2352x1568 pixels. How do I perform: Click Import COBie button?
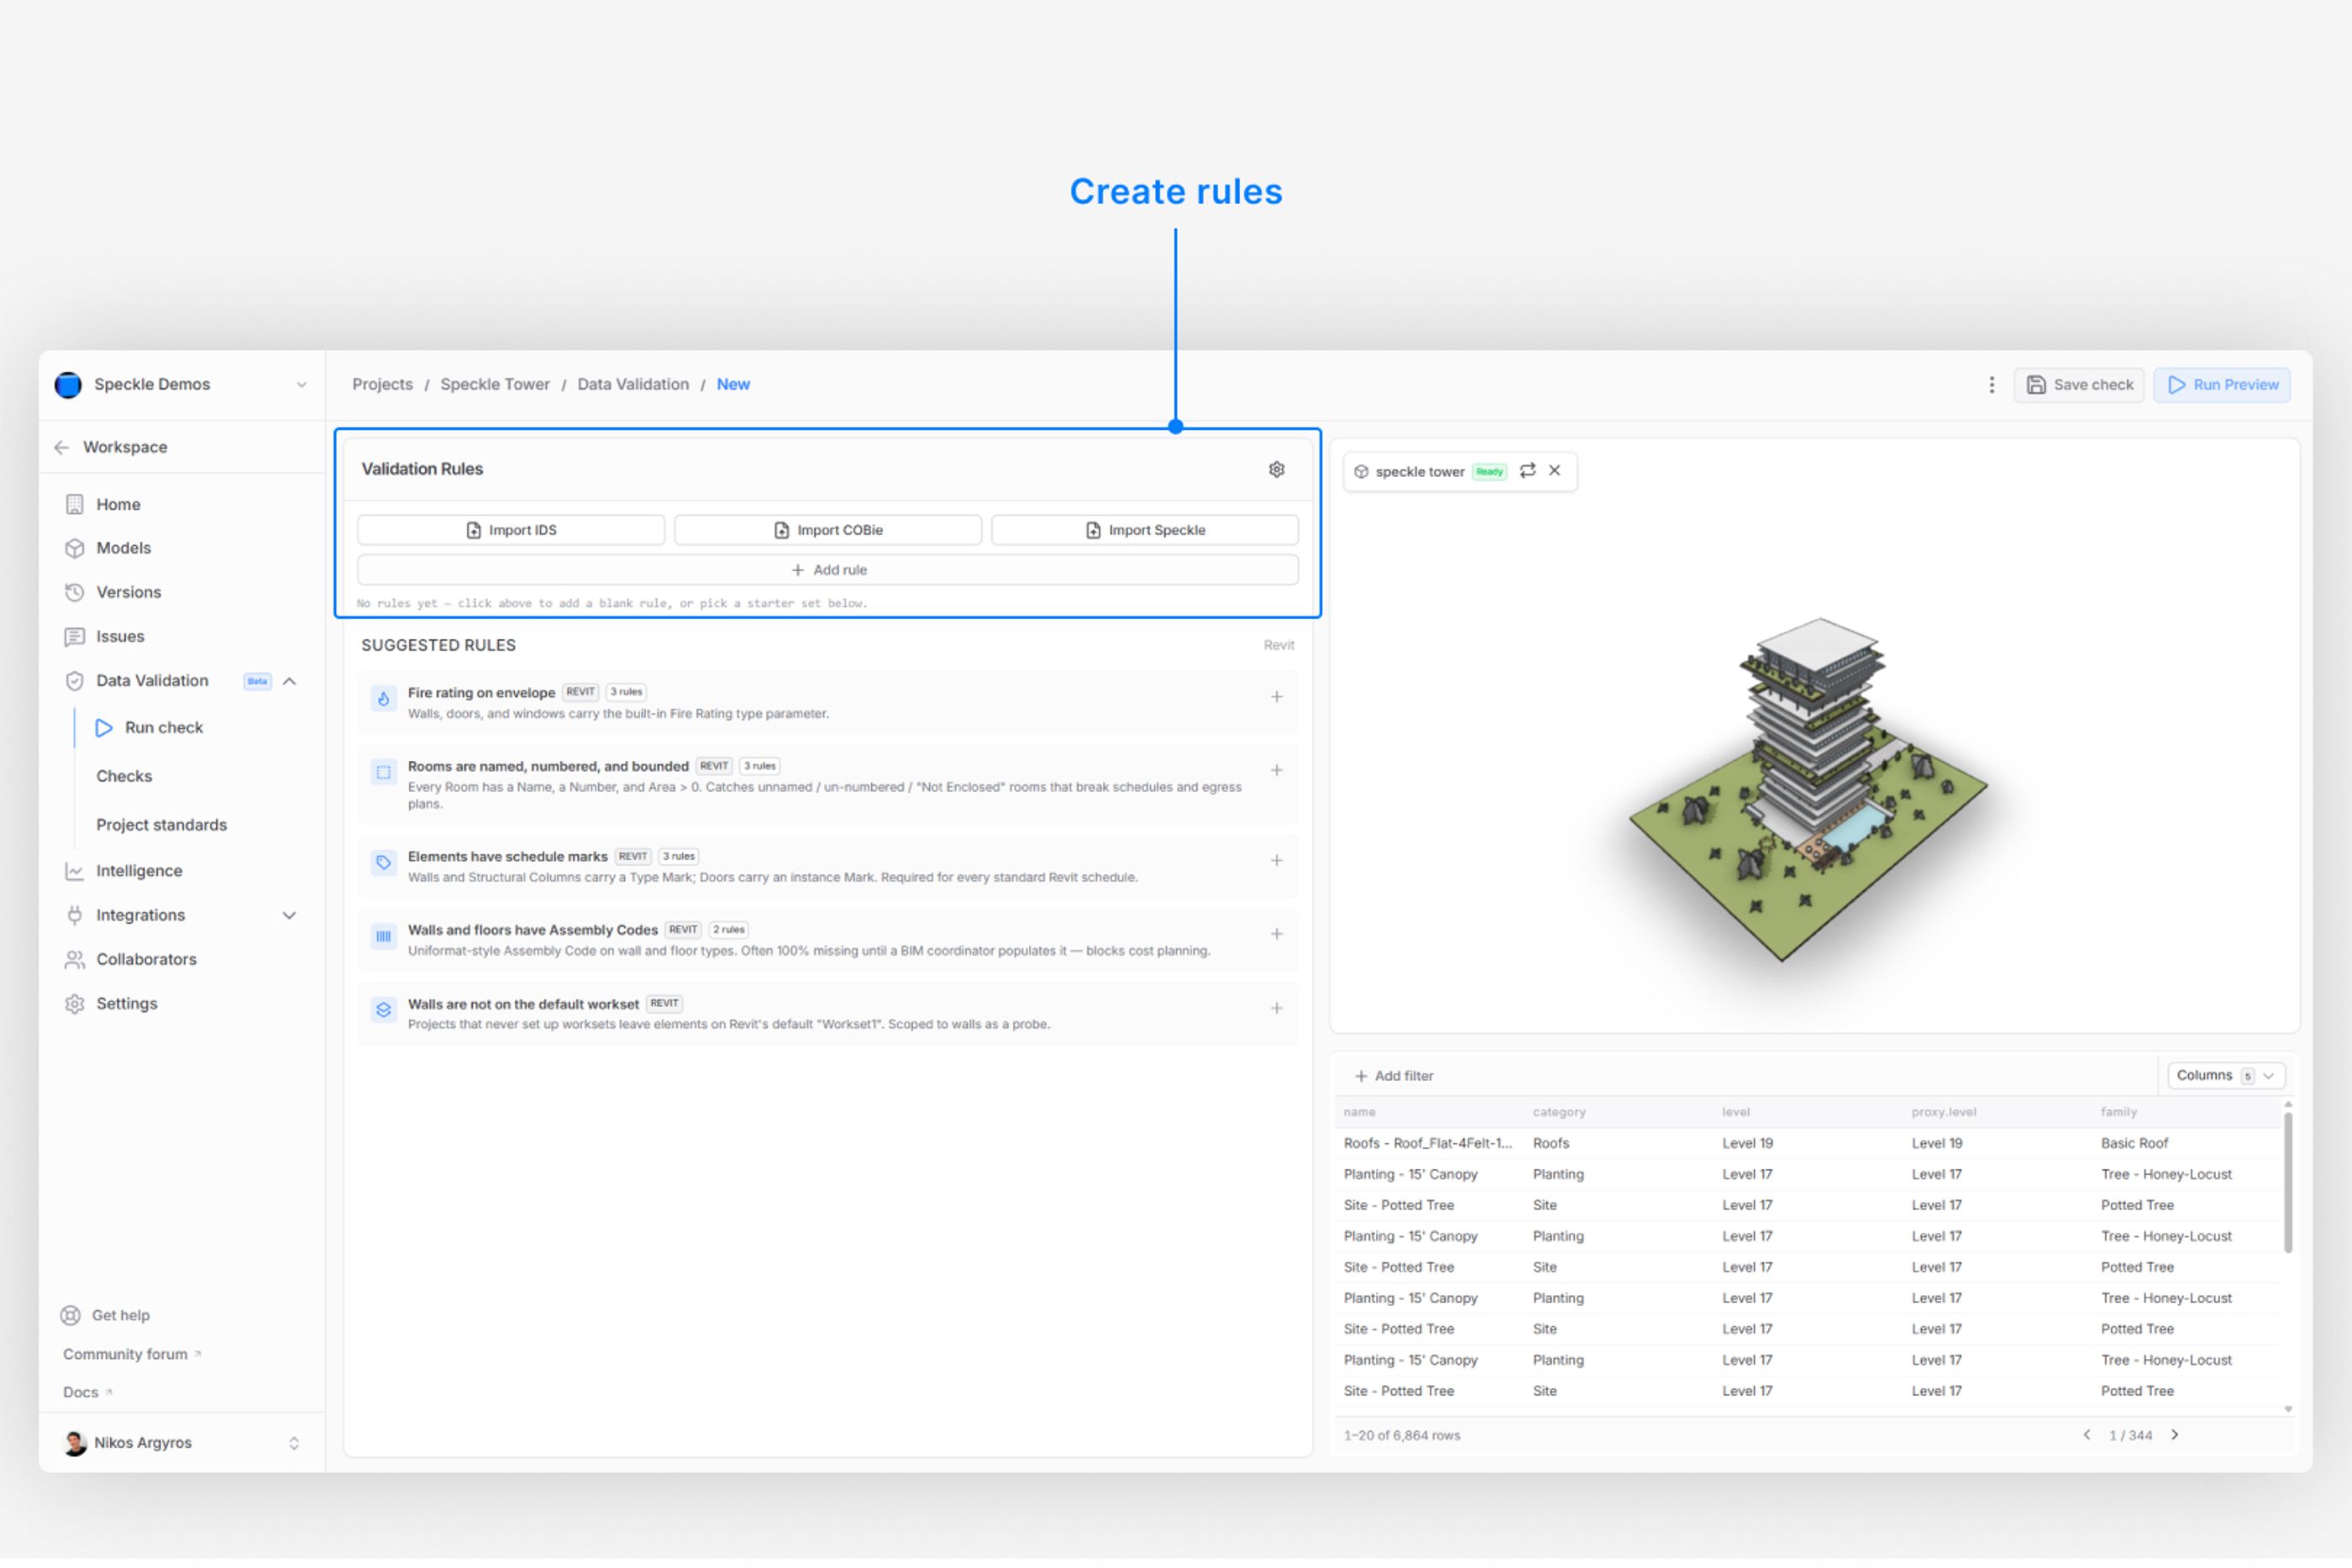(x=828, y=530)
